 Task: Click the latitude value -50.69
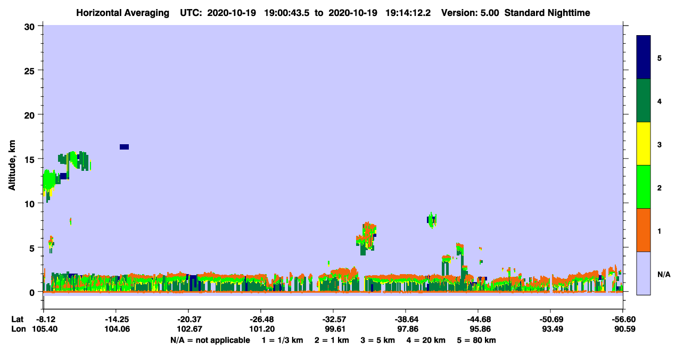550,319
